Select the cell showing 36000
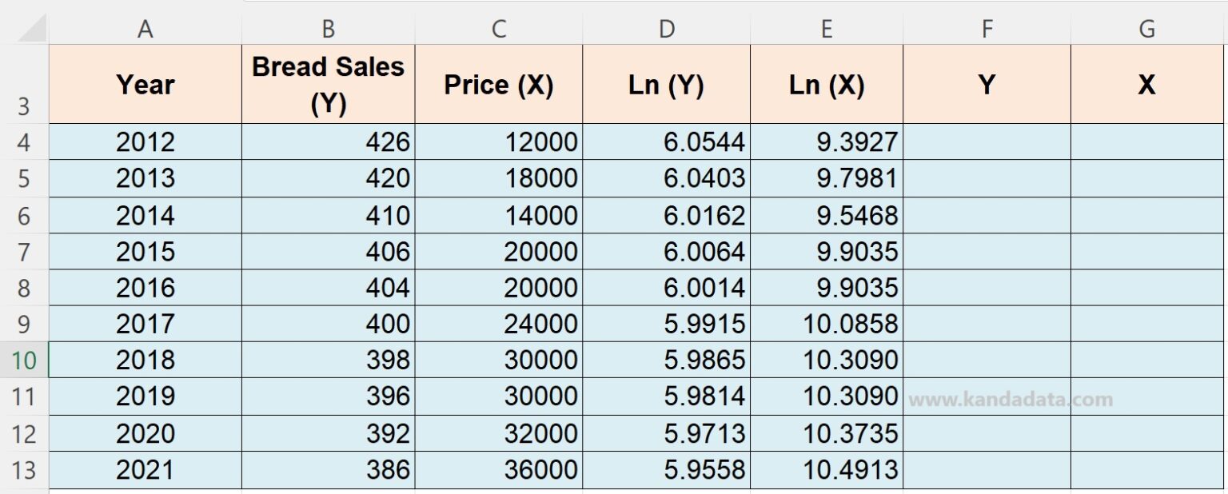The width and height of the screenshot is (1228, 494). click(x=498, y=470)
